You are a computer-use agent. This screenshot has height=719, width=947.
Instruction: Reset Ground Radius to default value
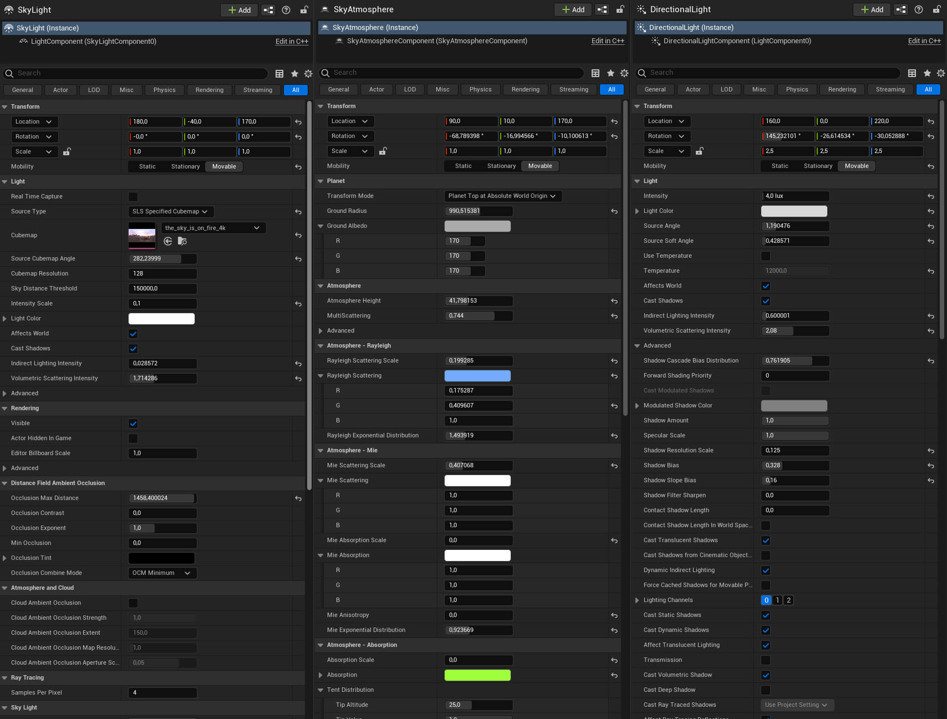click(x=614, y=211)
